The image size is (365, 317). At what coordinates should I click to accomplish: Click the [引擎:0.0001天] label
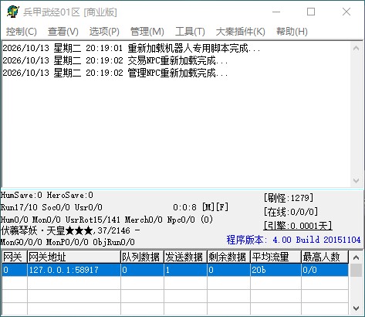click(x=298, y=226)
